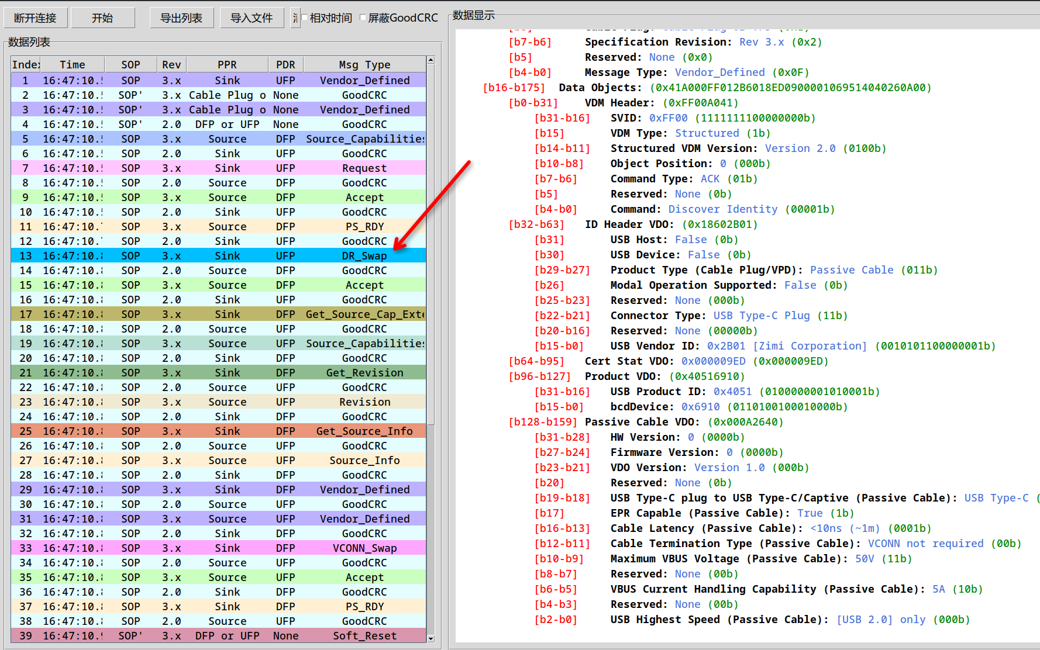Click the Rev column header
This screenshot has height=650, width=1040.
click(171, 64)
